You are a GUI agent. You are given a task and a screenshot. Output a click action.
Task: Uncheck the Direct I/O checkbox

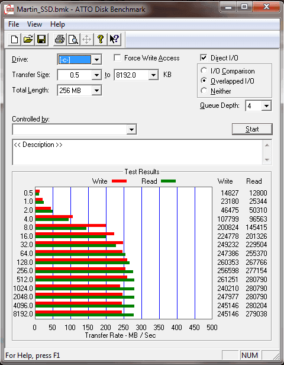point(204,57)
